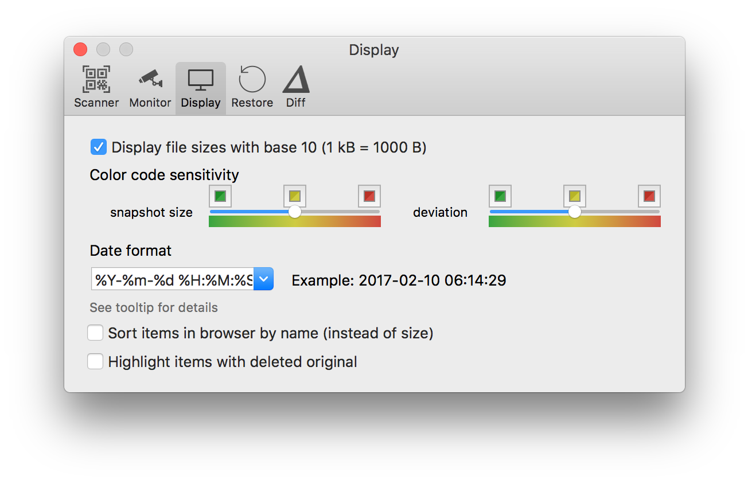Click the 'See tooltip for details' text
The height and width of the screenshot is (484, 748).
154,308
